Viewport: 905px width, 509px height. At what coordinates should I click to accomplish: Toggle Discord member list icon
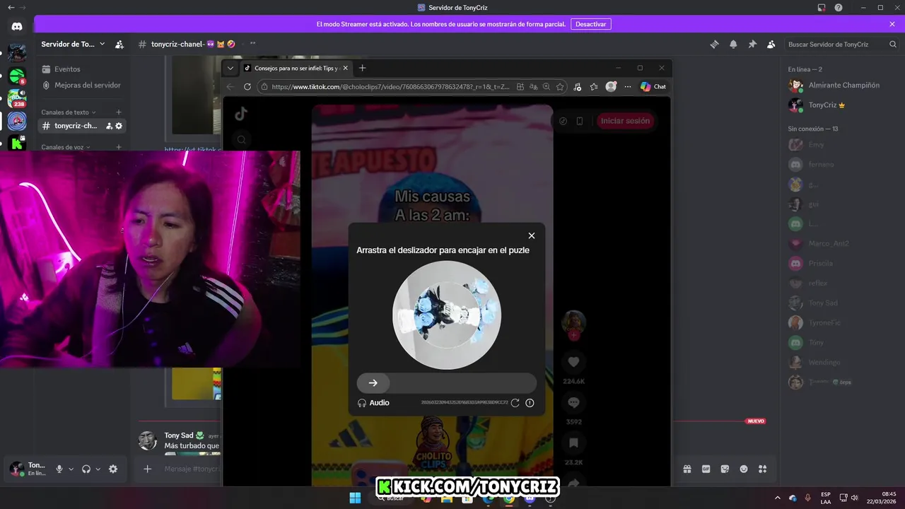click(771, 44)
